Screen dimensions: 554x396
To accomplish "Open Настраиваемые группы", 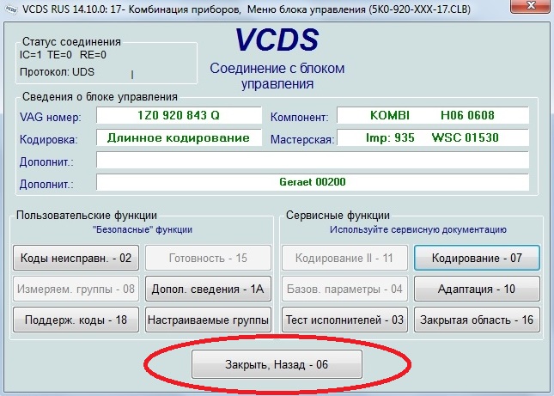I will [208, 320].
